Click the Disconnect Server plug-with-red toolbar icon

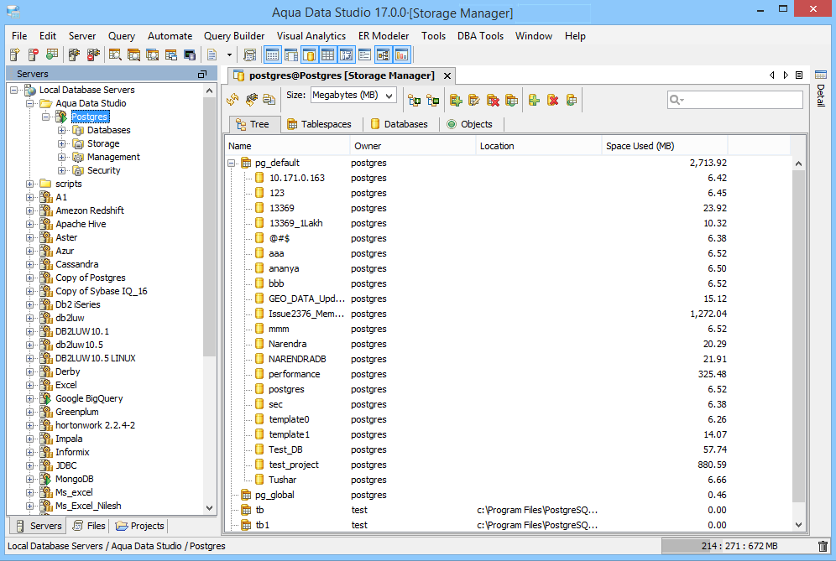93,55
